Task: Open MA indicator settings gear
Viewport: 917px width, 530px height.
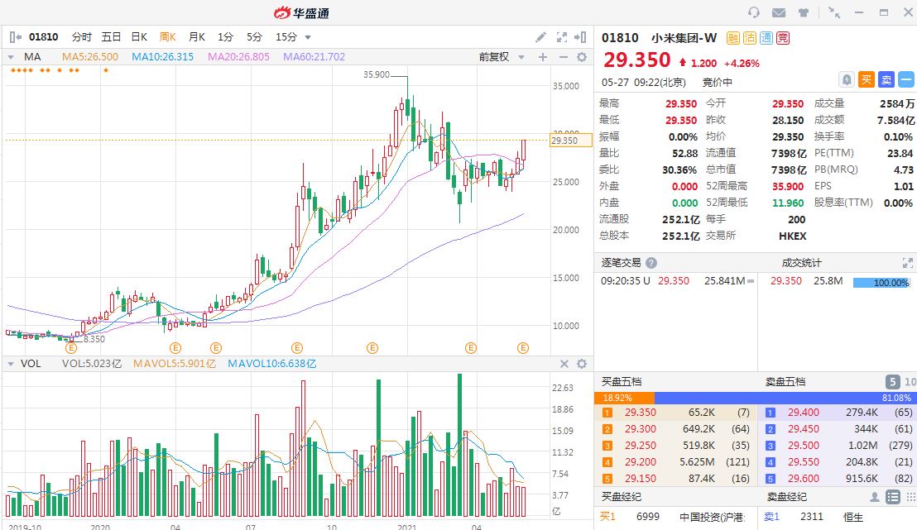Action: point(581,57)
